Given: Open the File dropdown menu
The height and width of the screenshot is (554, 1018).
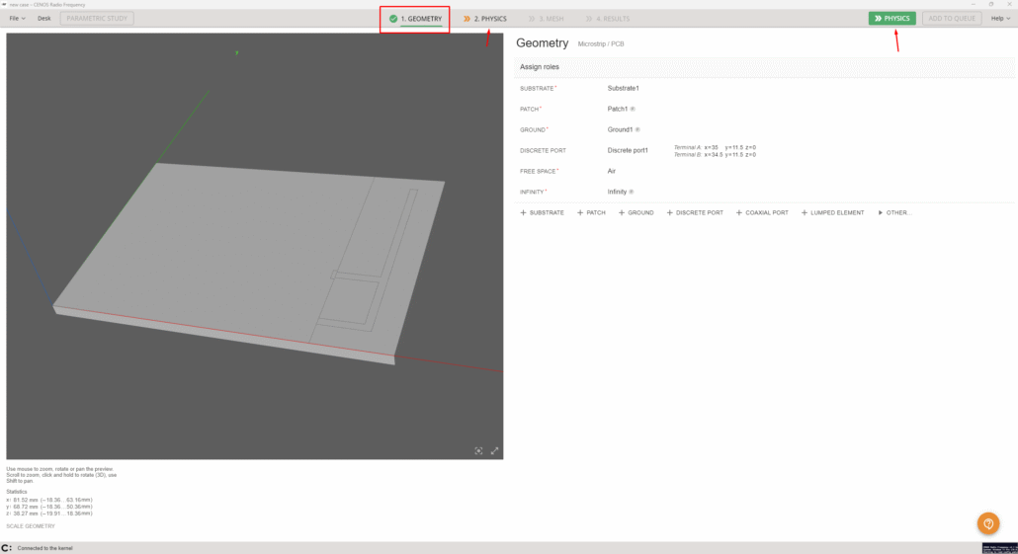Looking at the screenshot, I should 17,18.
